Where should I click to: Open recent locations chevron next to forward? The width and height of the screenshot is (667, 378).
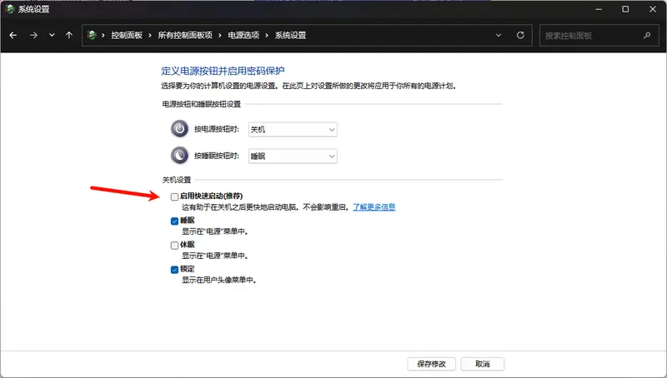[x=52, y=35]
